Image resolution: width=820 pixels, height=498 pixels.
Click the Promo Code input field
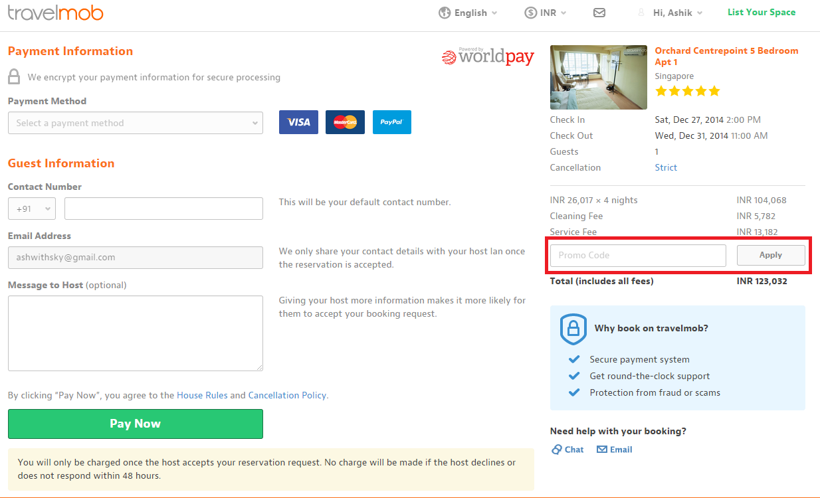coord(638,256)
